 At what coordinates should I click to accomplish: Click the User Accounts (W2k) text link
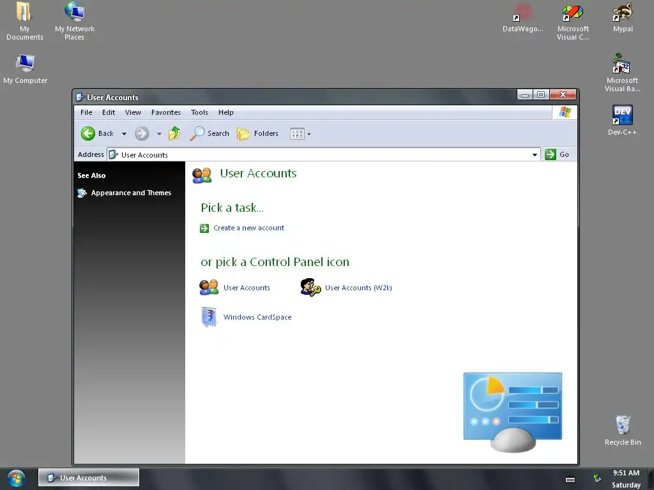(x=358, y=288)
